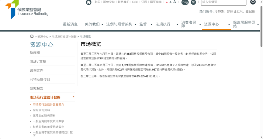Click the Insurance Authority logo

pyautogui.click(x=27, y=10)
